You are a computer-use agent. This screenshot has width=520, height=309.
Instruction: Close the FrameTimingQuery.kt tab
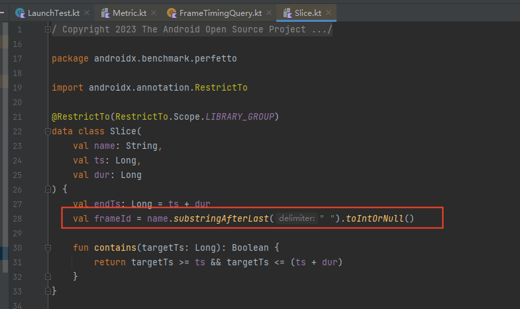270,13
